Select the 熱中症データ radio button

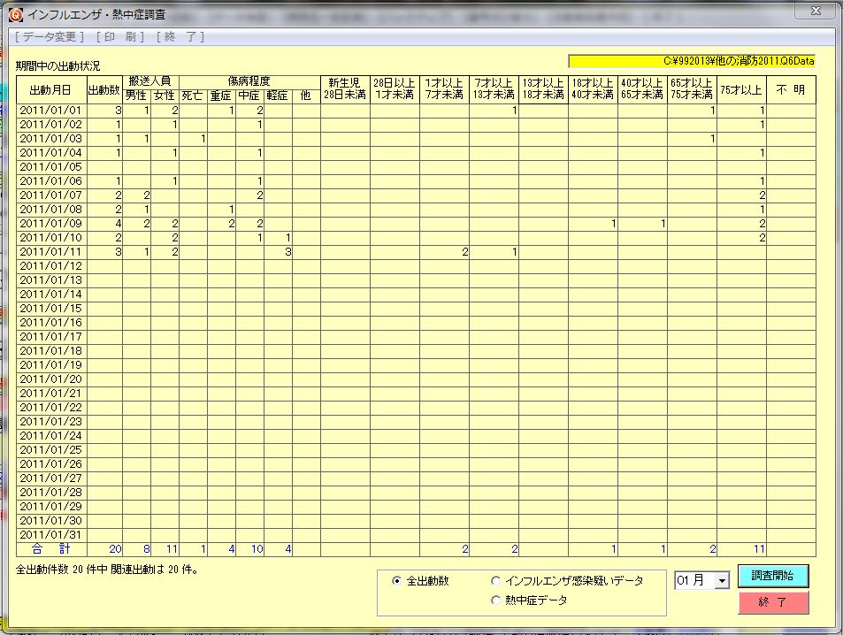(x=496, y=601)
